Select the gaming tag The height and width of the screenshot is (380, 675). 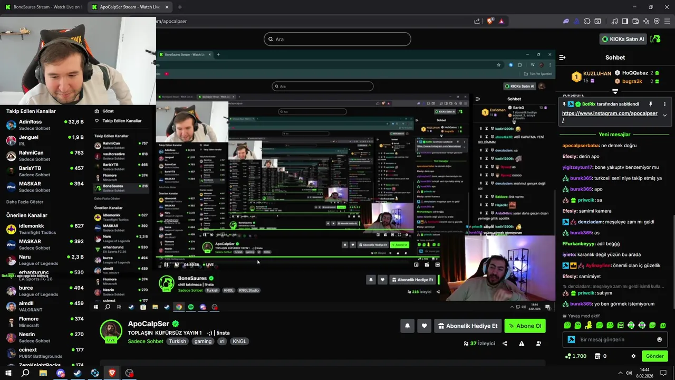pyautogui.click(x=202, y=341)
